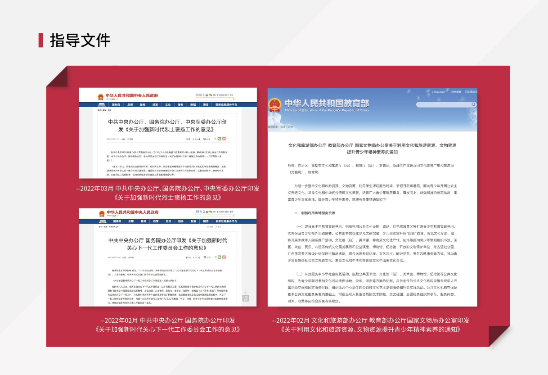Image resolution: width=548 pixels, height=375 pixels.
Task: Open 数据 menu in 关心下一代 screenshot
Action: (x=193, y=221)
